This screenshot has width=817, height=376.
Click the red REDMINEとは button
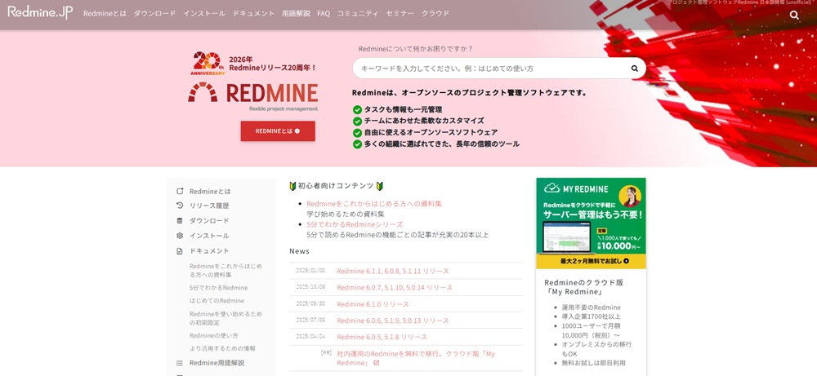click(x=278, y=131)
